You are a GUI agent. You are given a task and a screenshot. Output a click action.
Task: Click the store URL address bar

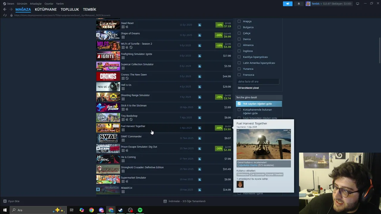tap(62, 15)
